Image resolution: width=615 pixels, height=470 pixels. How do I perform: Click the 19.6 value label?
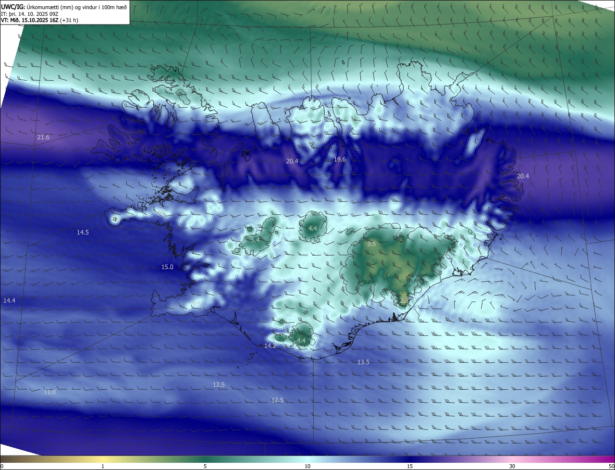(x=340, y=159)
